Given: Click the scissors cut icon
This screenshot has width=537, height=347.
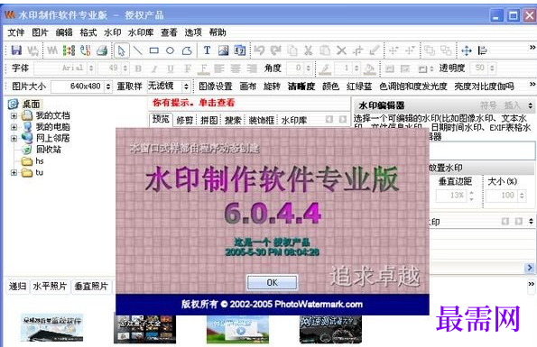Looking at the screenshot, I should (309, 50).
